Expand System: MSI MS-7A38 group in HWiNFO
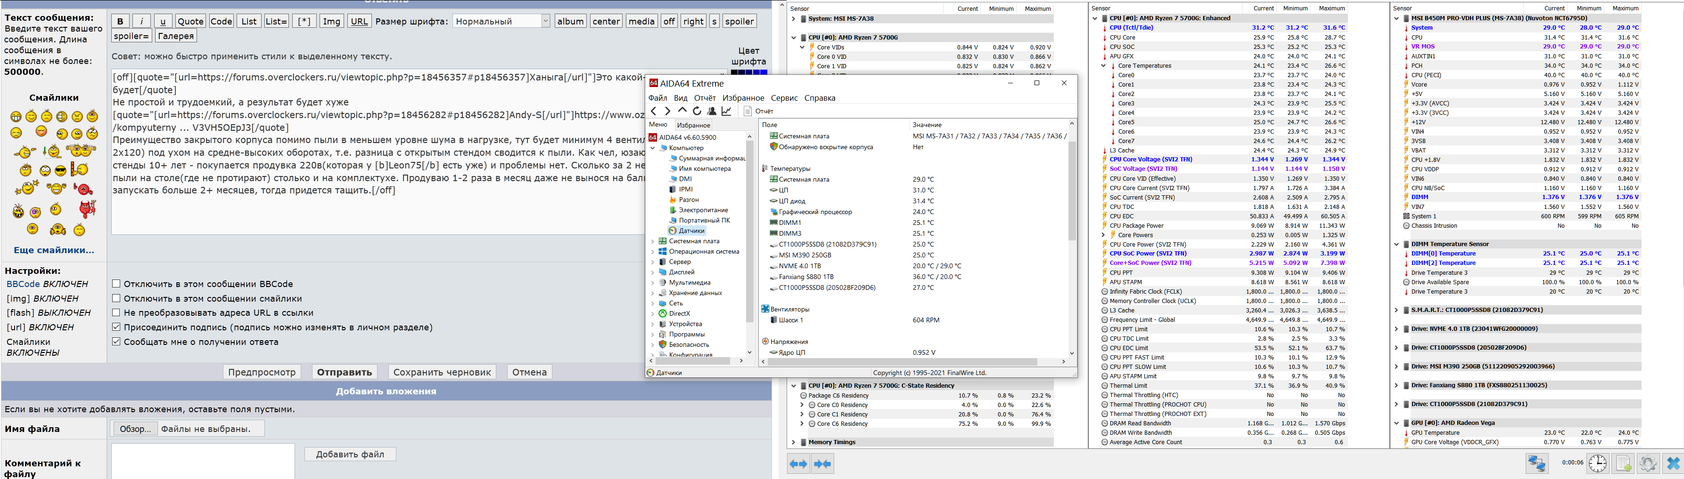This screenshot has width=1684, height=479. pos(794,19)
